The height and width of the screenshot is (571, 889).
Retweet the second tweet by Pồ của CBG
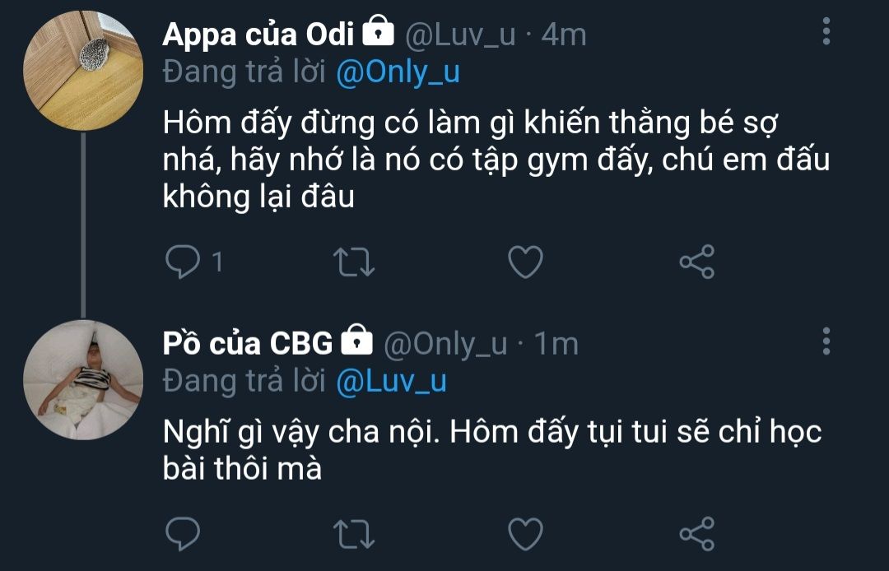(x=356, y=533)
